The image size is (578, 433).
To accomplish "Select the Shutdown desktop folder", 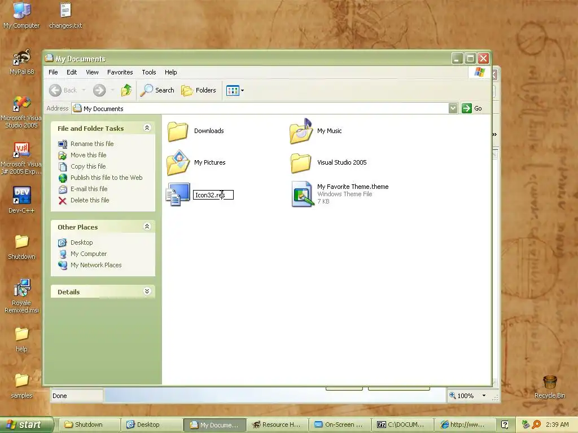I will tap(21, 247).
